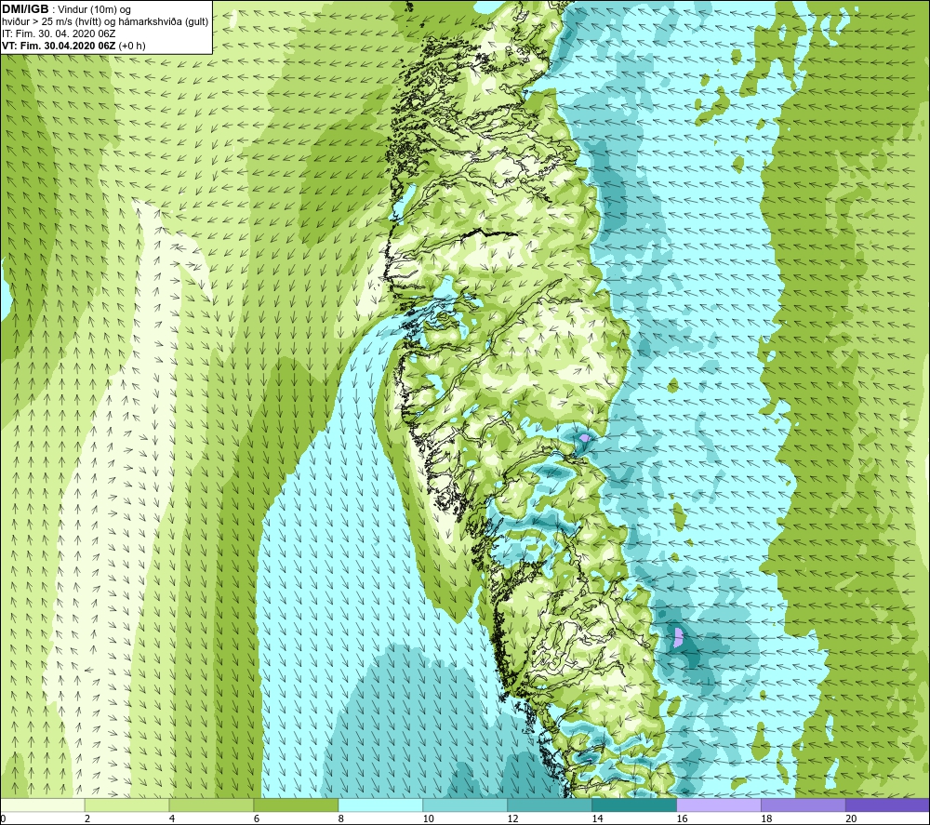
Task: Click the 4–6 m/s green legend swatch
Action: tap(211, 805)
